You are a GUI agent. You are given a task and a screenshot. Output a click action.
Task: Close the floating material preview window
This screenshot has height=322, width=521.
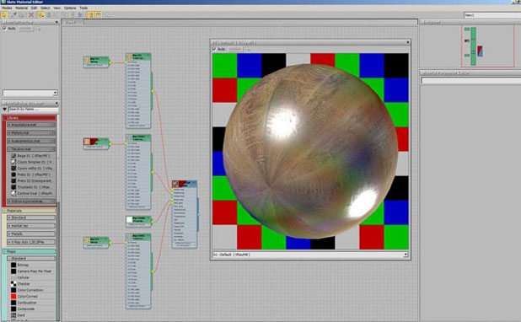[x=408, y=42]
